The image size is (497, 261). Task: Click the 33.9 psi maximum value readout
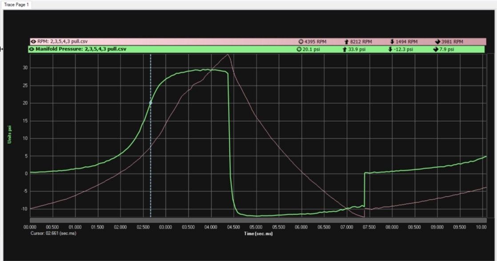[358, 49]
